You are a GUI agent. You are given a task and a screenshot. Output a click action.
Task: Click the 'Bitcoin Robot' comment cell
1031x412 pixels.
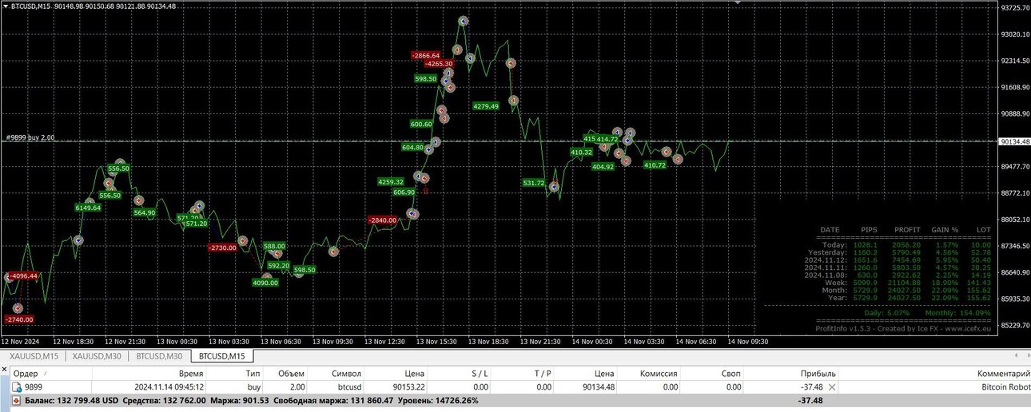tap(1006, 387)
